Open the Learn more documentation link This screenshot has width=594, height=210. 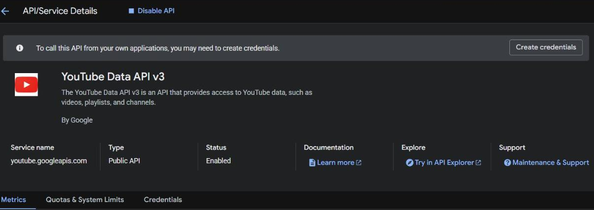click(335, 163)
